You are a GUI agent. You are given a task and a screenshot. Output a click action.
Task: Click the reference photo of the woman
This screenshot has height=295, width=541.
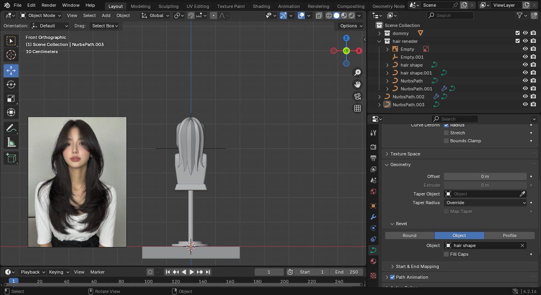77,182
